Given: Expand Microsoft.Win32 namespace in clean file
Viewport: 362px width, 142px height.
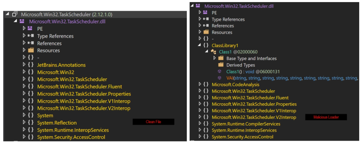Looking at the screenshot, I should pyautogui.click(x=24, y=72).
